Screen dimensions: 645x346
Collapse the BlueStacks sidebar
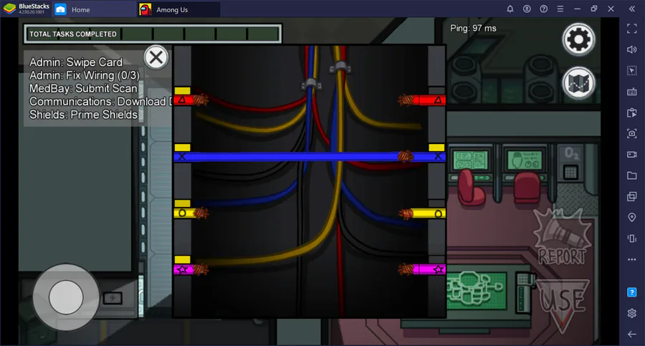click(x=632, y=9)
